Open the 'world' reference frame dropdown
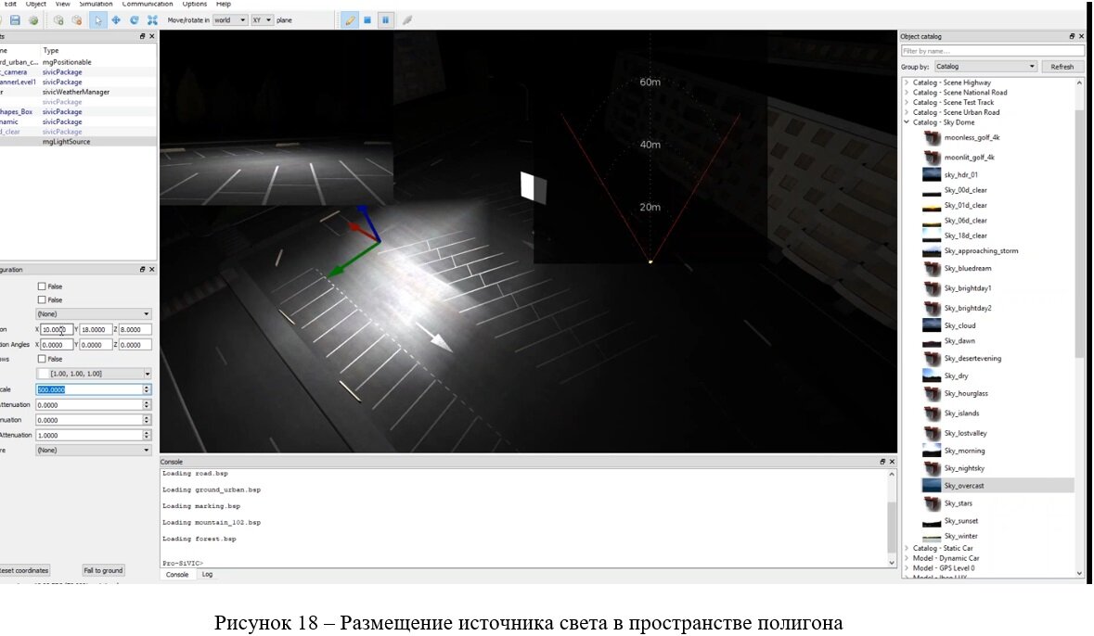 229,20
